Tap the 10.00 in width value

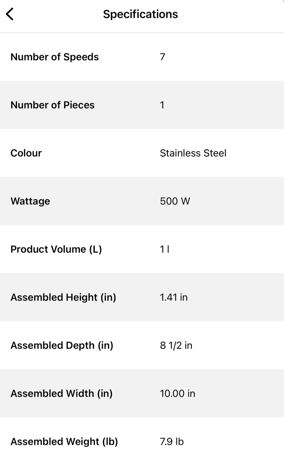177,393
